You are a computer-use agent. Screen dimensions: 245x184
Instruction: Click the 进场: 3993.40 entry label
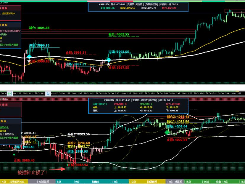tap(24, 147)
